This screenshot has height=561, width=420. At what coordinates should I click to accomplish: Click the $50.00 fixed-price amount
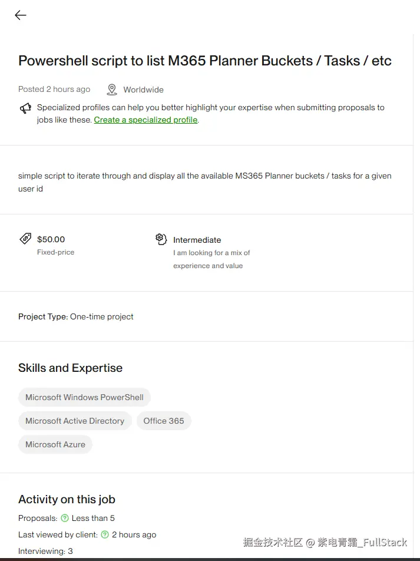(51, 239)
